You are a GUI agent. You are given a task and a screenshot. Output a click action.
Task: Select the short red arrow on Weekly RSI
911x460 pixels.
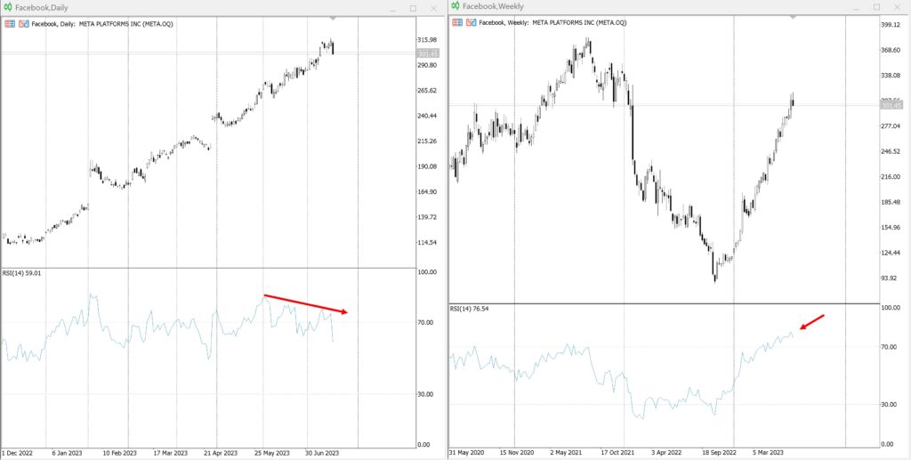coord(813,321)
